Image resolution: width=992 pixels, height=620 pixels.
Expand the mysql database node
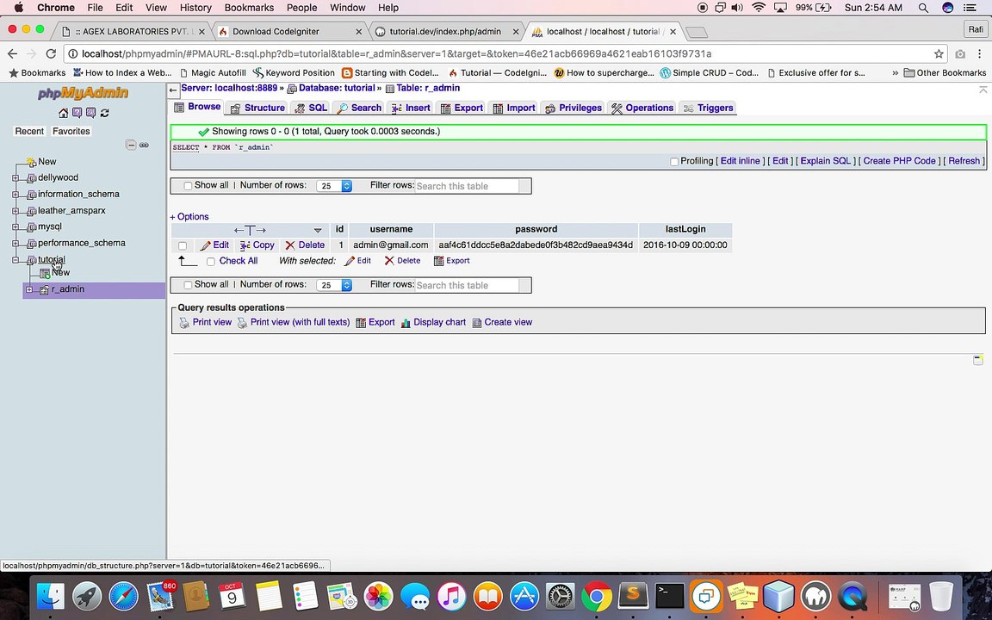click(15, 227)
